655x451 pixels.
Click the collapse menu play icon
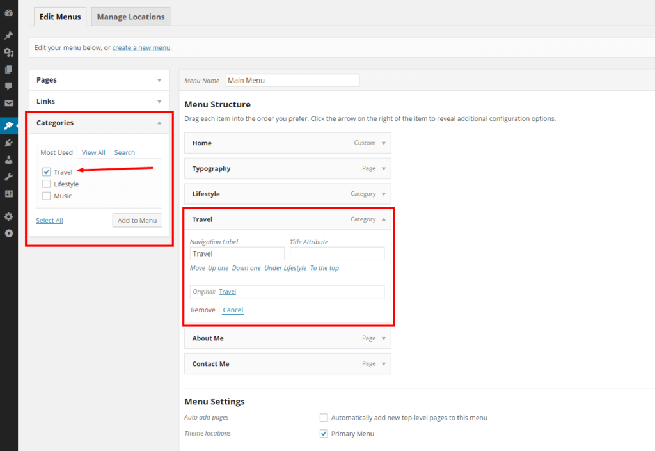point(9,233)
